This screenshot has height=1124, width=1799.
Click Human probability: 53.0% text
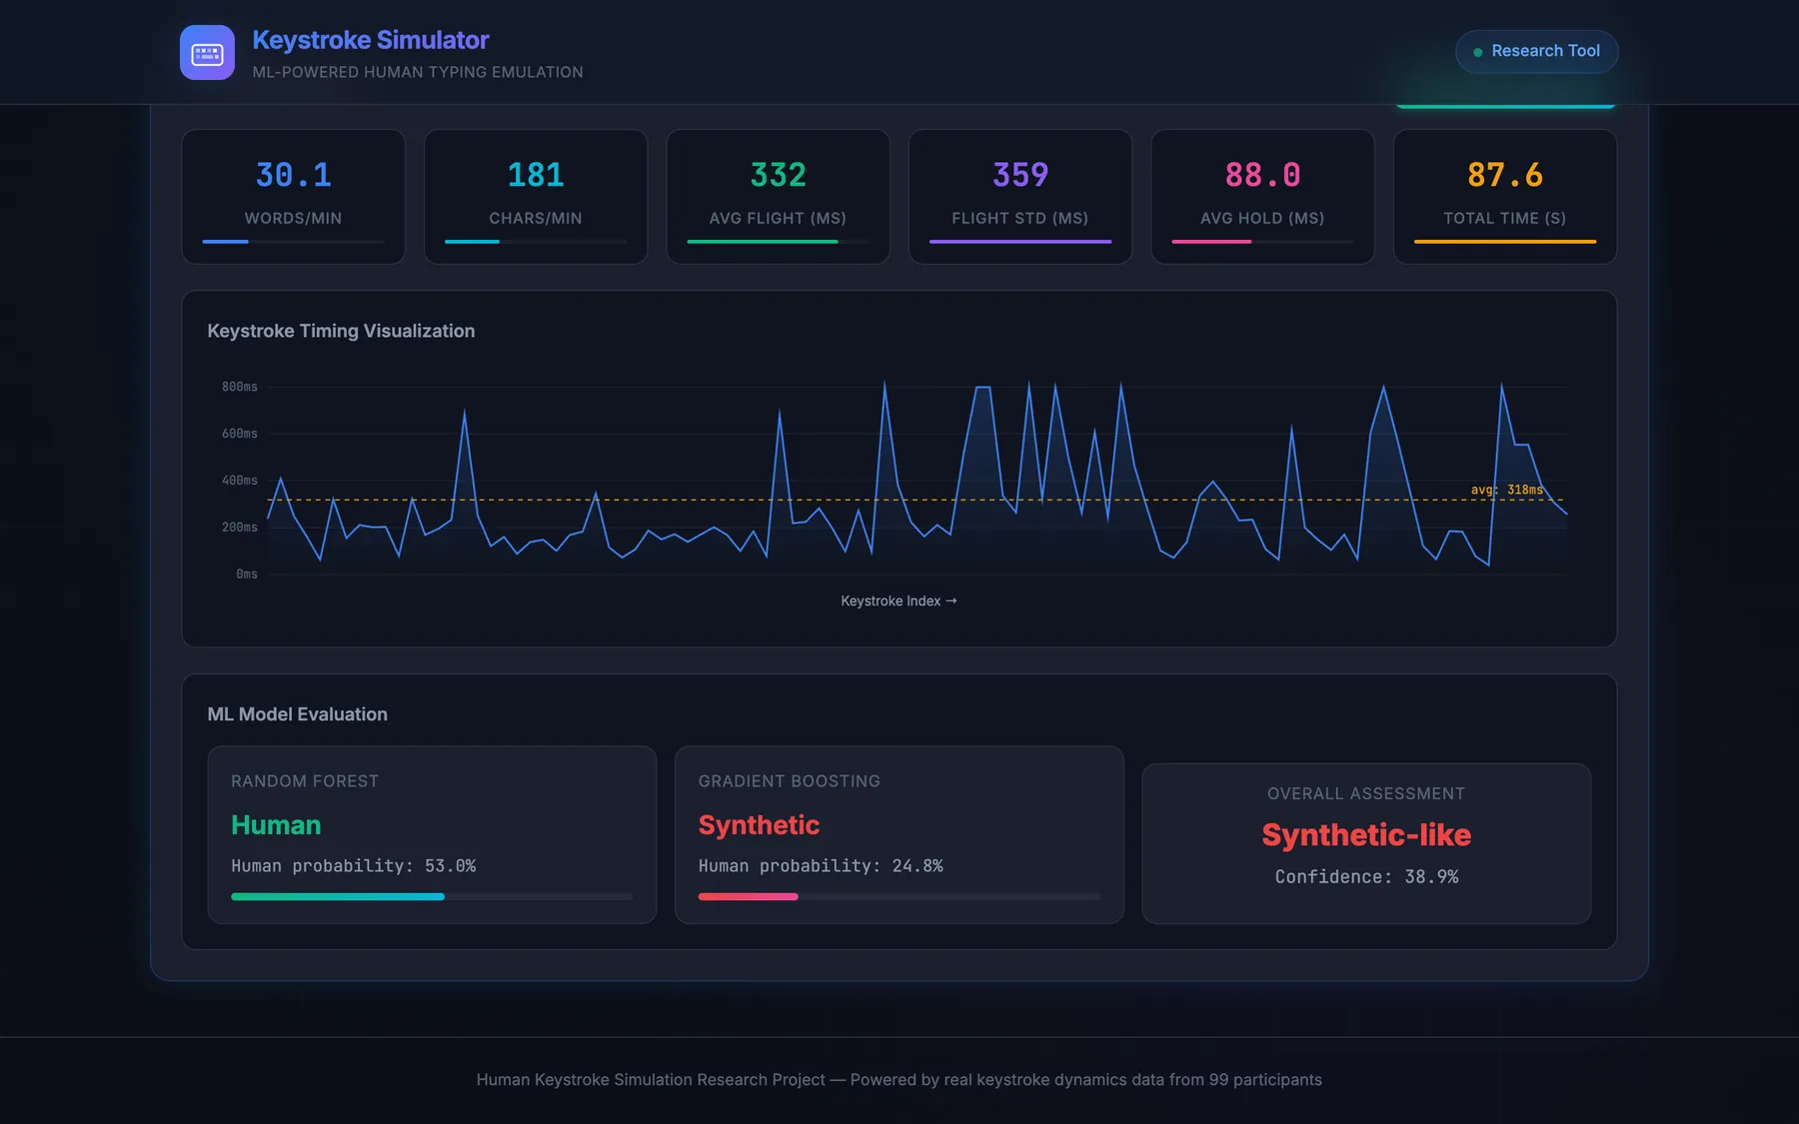(354, 866)
